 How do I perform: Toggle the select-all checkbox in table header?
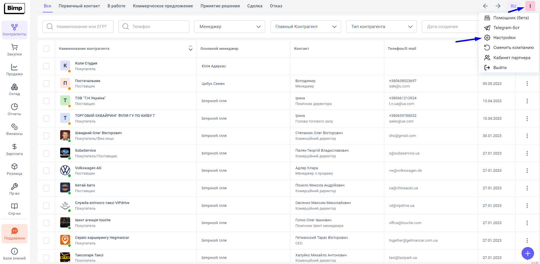pyautogui.click(x=46, y=49)
